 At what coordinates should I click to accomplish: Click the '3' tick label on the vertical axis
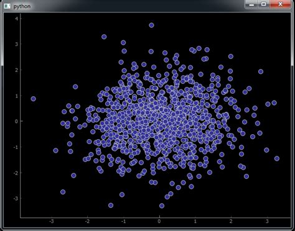coord(17,44)
